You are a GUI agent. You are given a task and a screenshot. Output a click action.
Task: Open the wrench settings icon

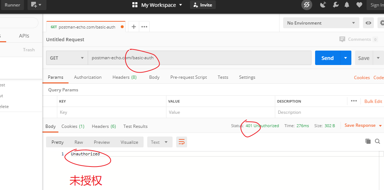click(x=335, y=5)
